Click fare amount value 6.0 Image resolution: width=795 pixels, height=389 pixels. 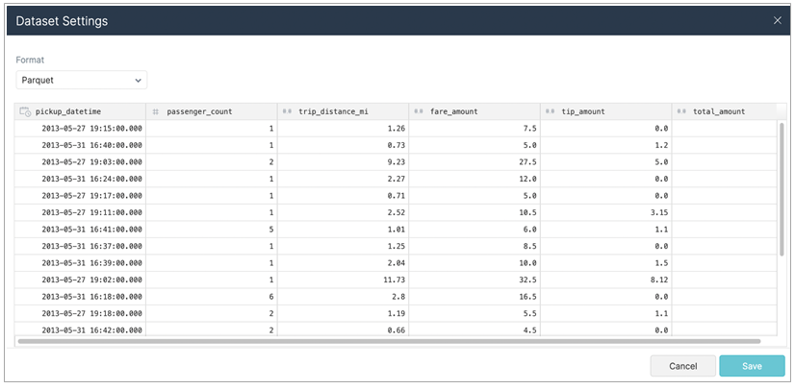[x=529, y=230]
